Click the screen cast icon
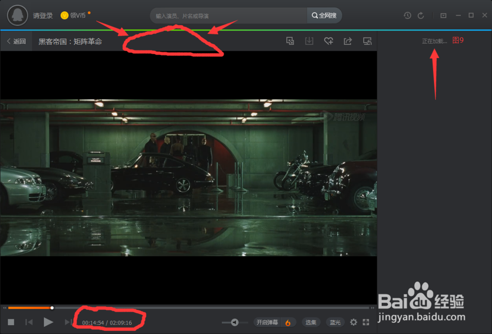Viewport: 492px width, 334px height. (367, 41)
